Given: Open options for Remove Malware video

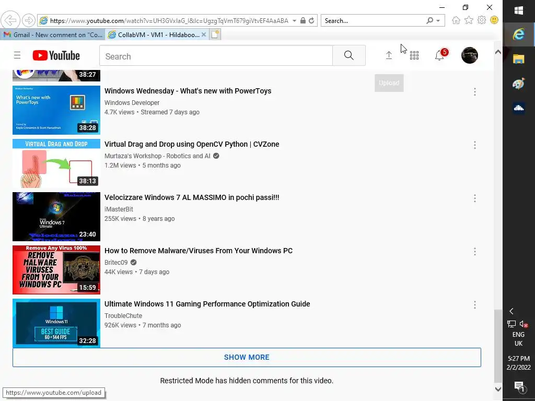Looking at the screenshot, I should [474, 252].
